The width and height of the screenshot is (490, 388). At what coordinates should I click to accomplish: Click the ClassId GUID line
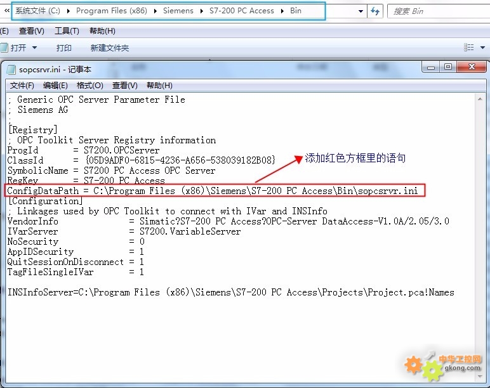pos(142,160)
